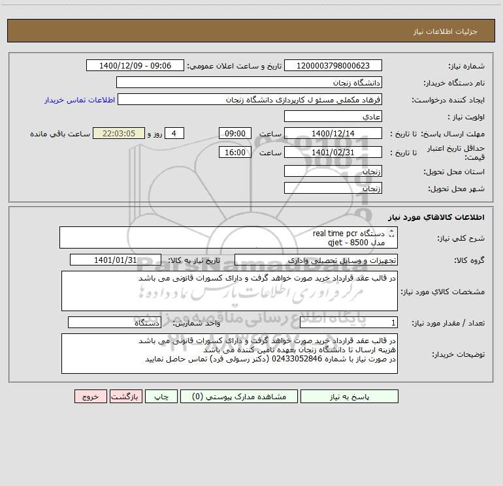Select the شماره نیاز field 1200003798000623
This screenshot has height=486, width=503.
333,66
